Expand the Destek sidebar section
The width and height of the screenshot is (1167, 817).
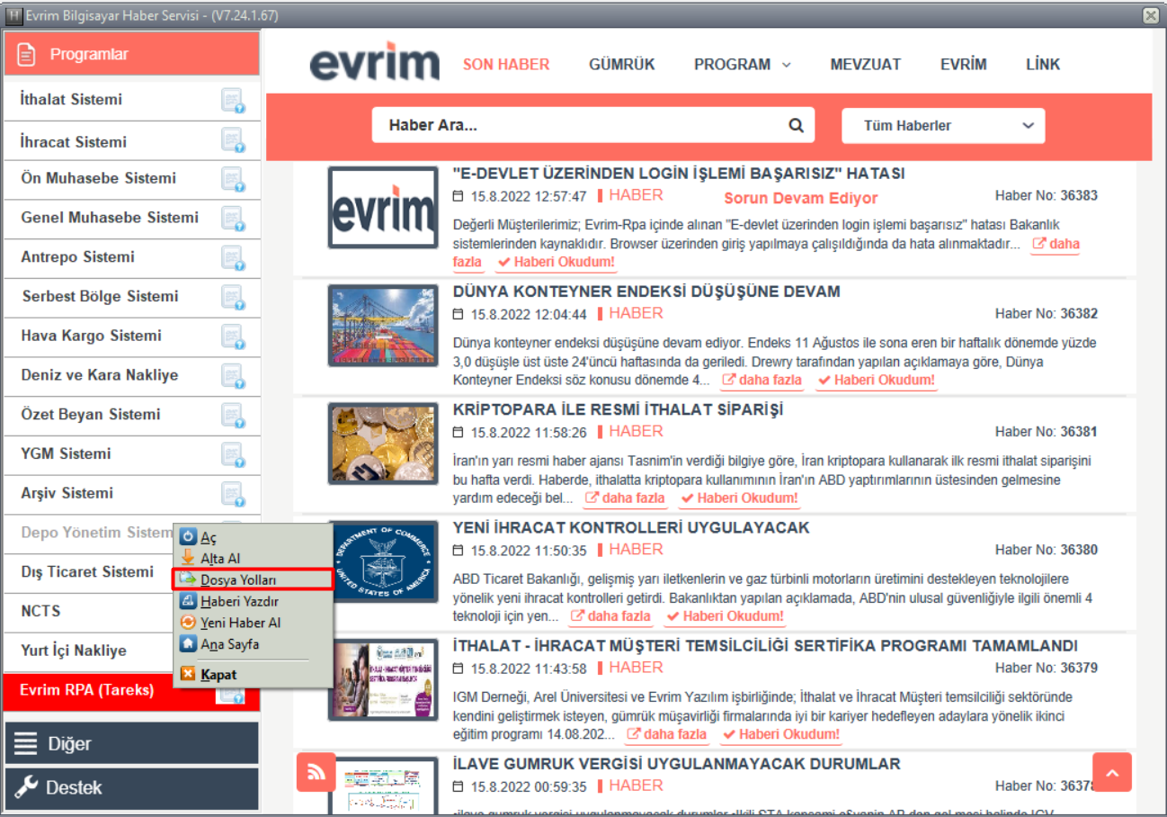131,788
